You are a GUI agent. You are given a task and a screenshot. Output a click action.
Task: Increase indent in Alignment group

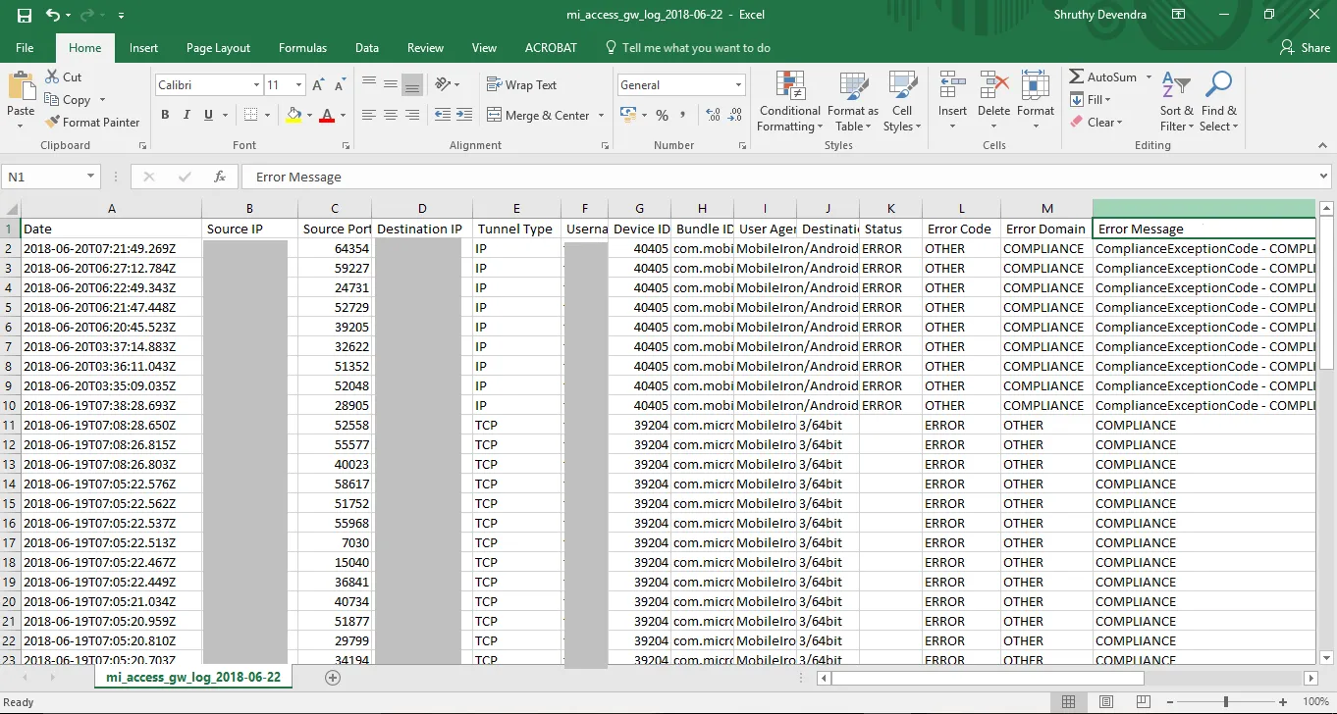click(x=463, y=115)
